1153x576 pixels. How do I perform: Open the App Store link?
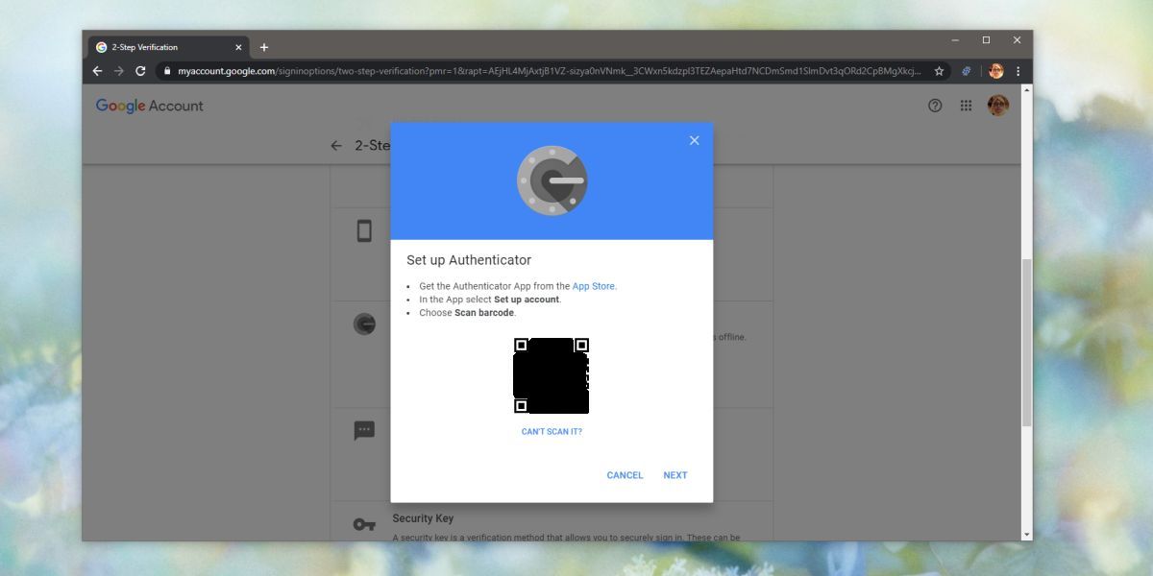coord(594,285)
